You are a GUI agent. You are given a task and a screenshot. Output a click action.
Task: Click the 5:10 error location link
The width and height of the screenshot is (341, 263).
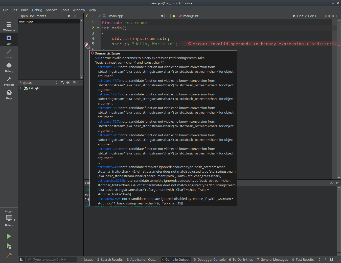pyautogui.click(x=98, y=58)
